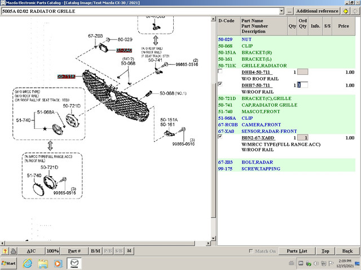361x270 pixels.
Task: Select the 50-068 CLIP row
Action: tap(286, 46)
